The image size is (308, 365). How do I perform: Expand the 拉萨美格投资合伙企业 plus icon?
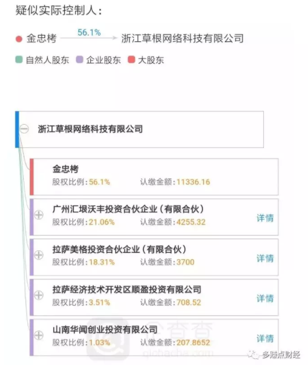pyautogui.click(x=38, y=255)
